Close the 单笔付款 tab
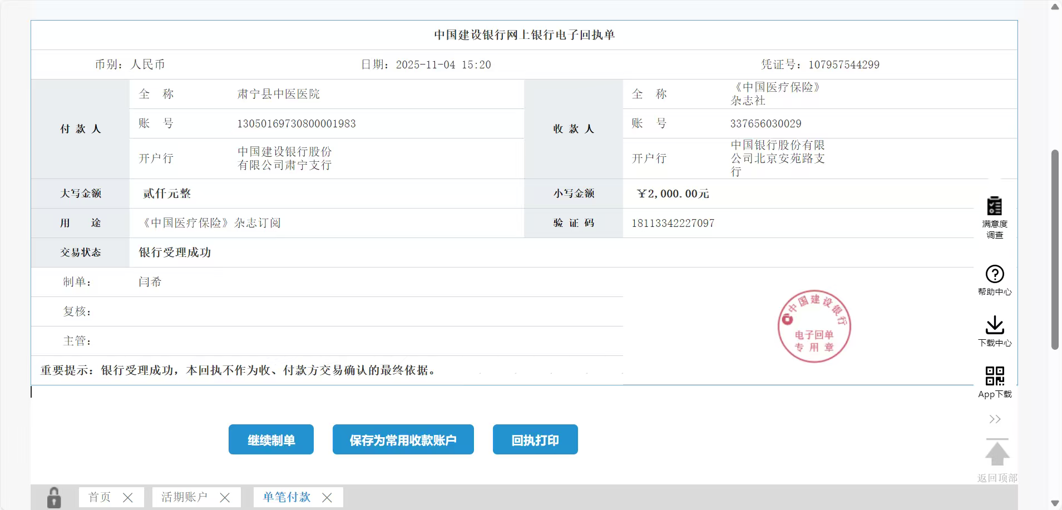This screenshot has height=510, width=1062. (x=327, y=498)
